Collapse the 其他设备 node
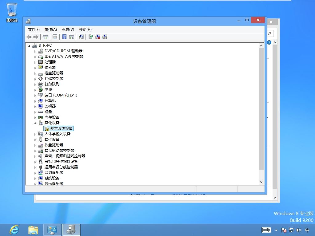The image size is (315, 236). pos(35,123)
